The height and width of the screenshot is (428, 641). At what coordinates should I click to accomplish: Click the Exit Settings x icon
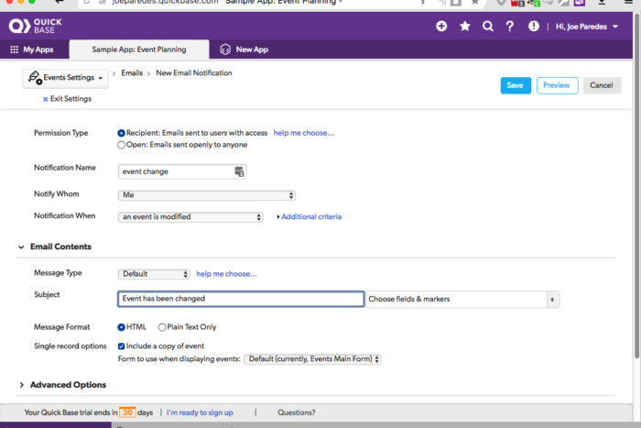(x=46, y=99)
